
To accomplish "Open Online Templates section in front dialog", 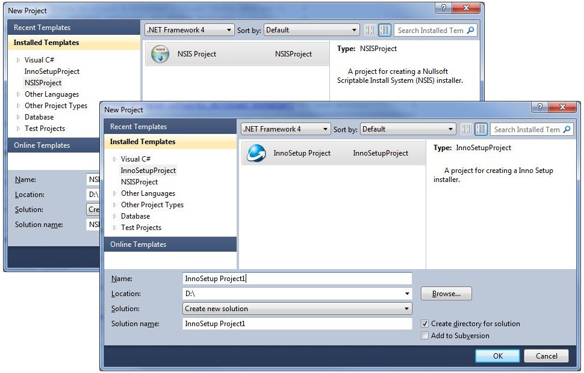I will pyautogui.click(x=170, y=244).
